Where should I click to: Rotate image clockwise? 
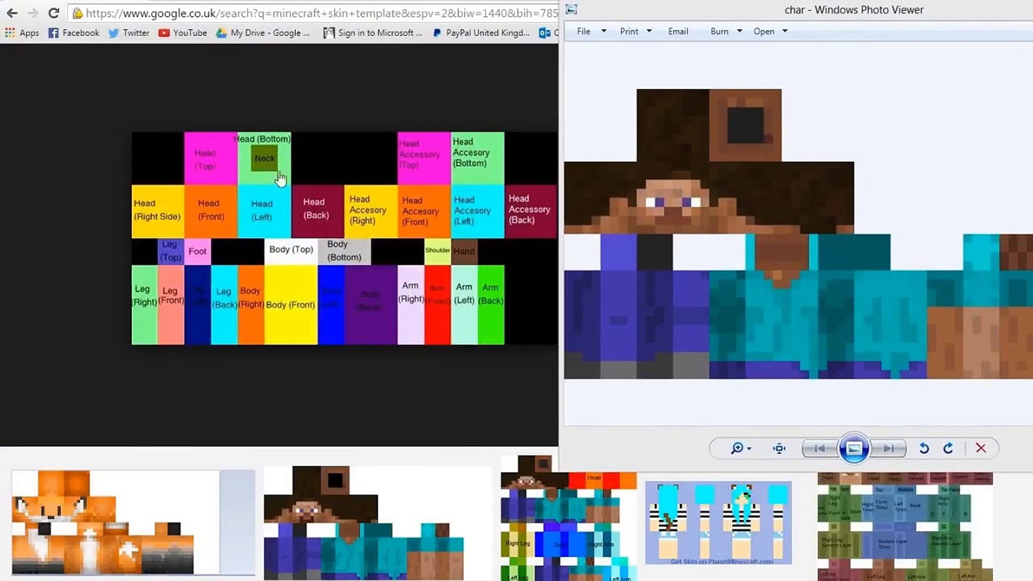click(948, 448)
